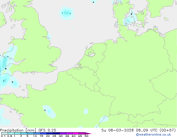Select the 45–50 mm legend swatch
The width and height of the screenshot is (177, 137).
(82, 133)
